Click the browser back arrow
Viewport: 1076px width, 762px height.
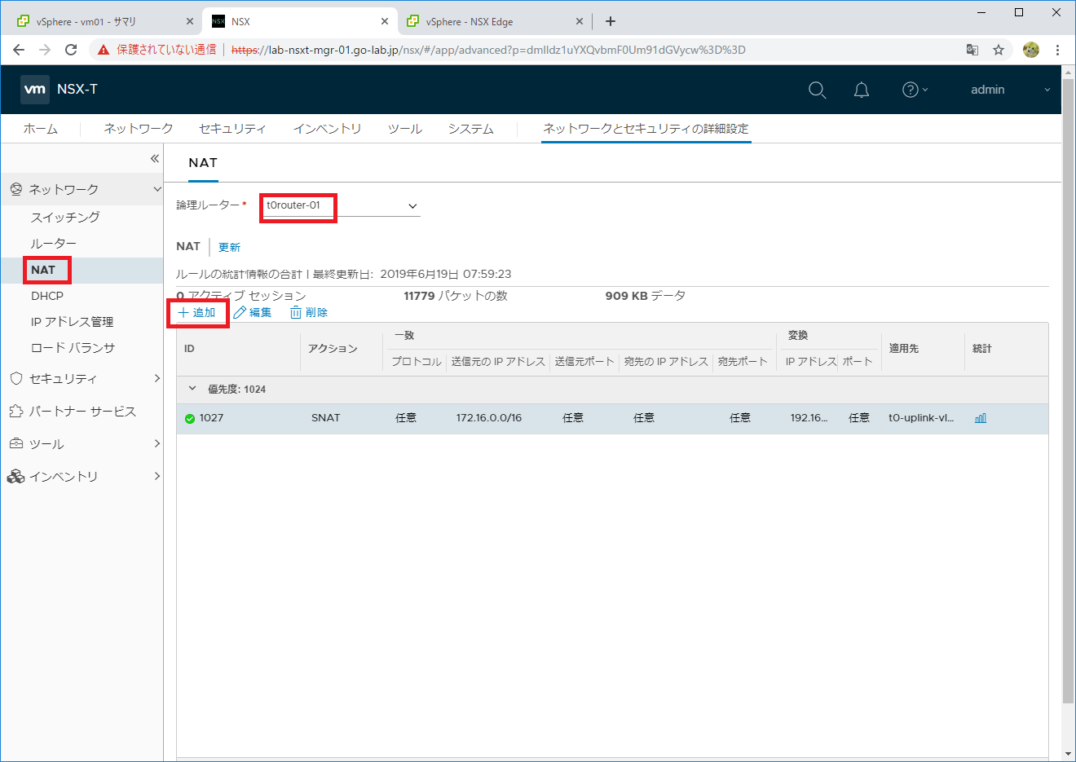(x=19, y=50)
